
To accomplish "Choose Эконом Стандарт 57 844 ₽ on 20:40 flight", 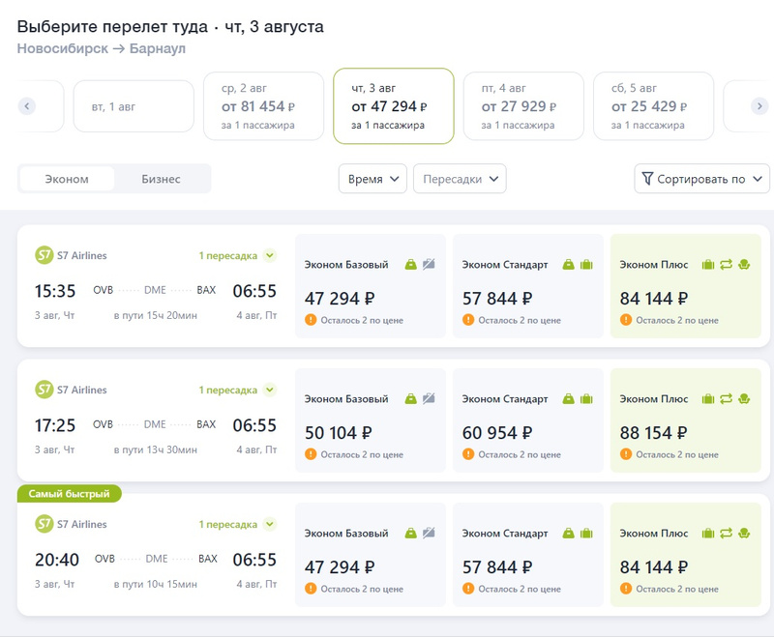I will pyautogui.click(x=528, y=555).
